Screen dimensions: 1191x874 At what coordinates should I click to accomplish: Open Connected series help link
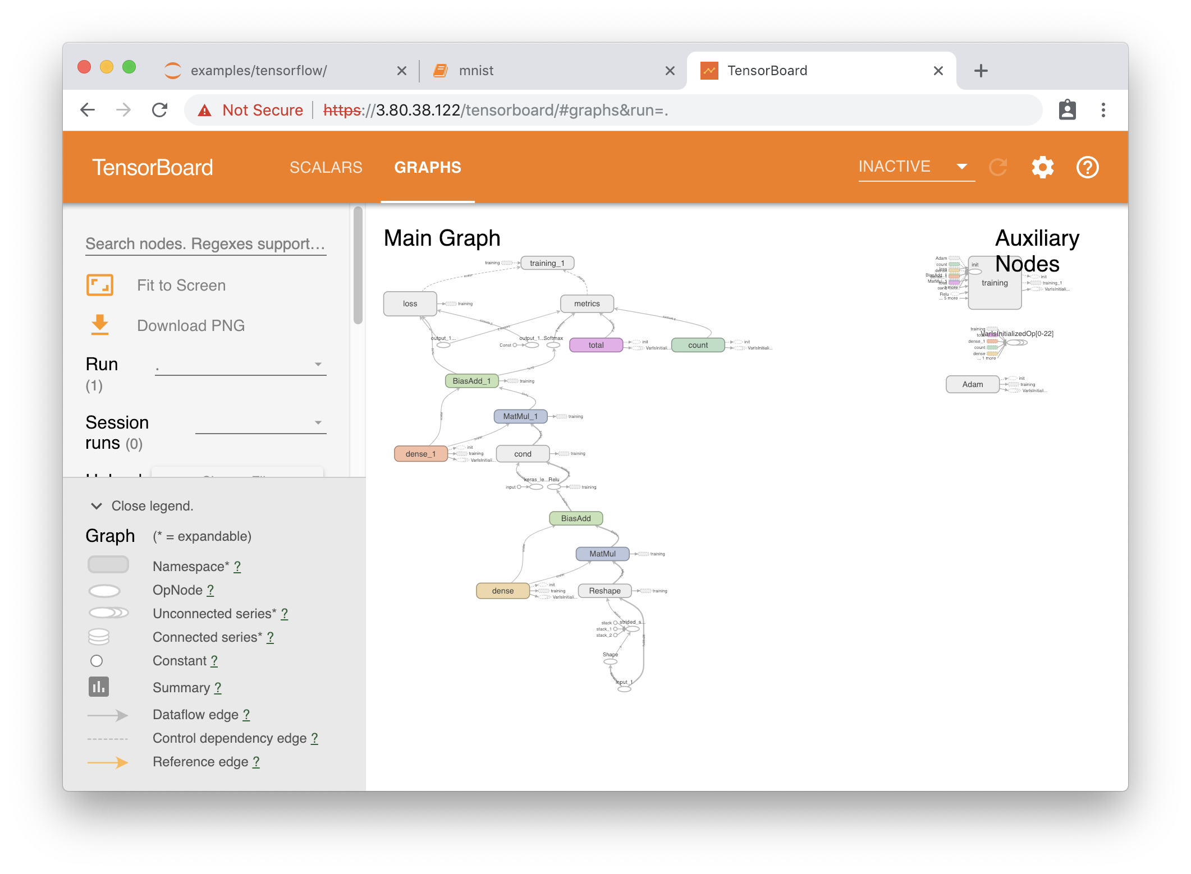click(270, 637)
